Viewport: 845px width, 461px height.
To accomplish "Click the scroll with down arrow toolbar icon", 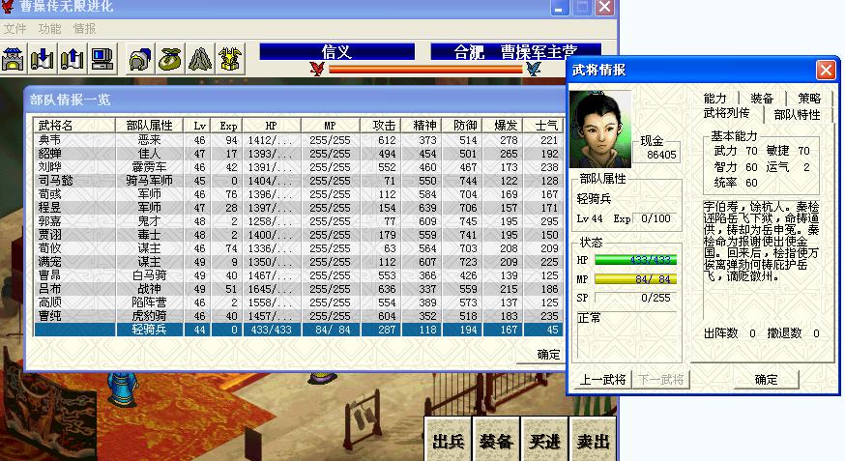I will [x=42, y=59].
